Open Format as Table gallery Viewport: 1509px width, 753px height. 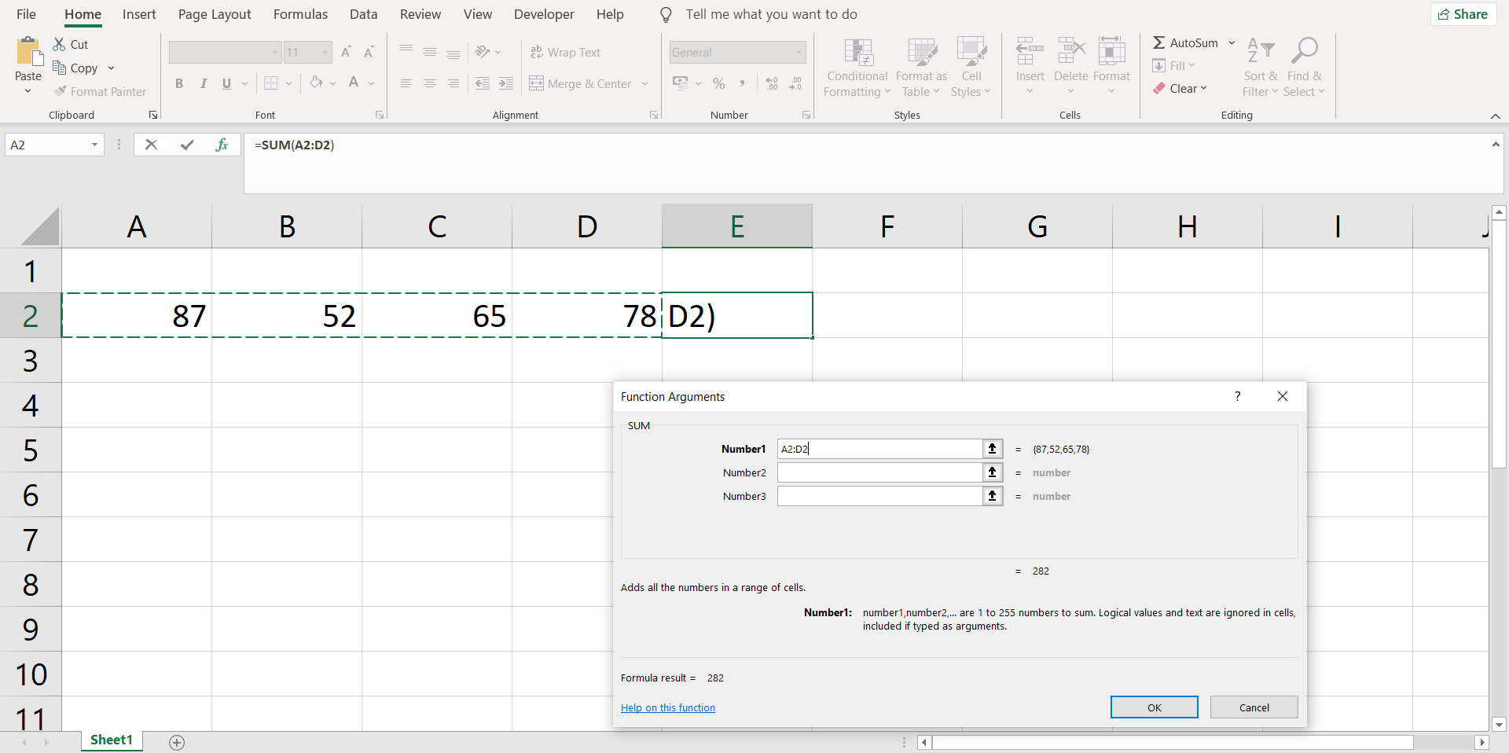(921, 68)
